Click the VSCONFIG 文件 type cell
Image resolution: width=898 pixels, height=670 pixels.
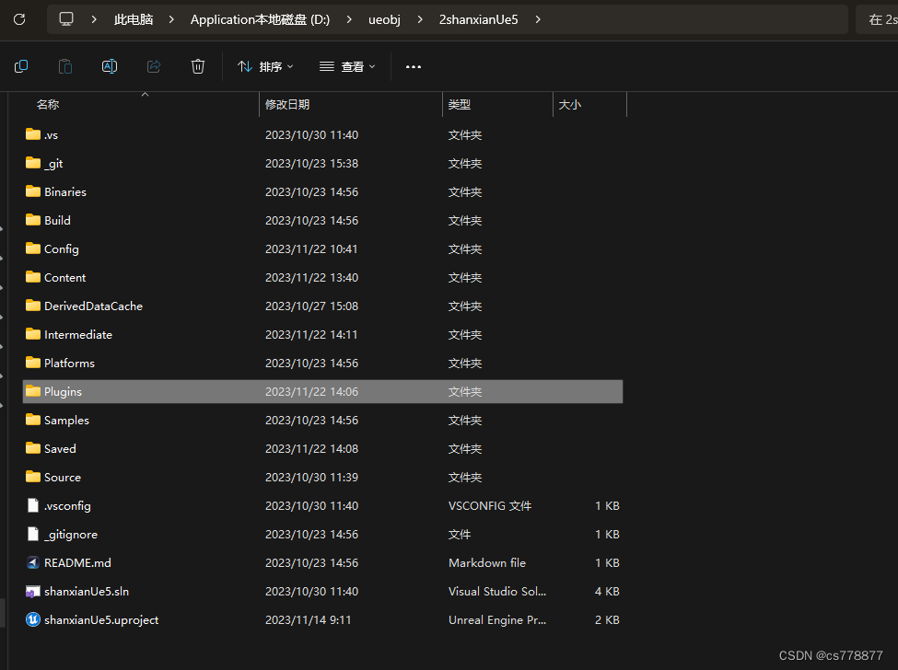click(490, 506)
